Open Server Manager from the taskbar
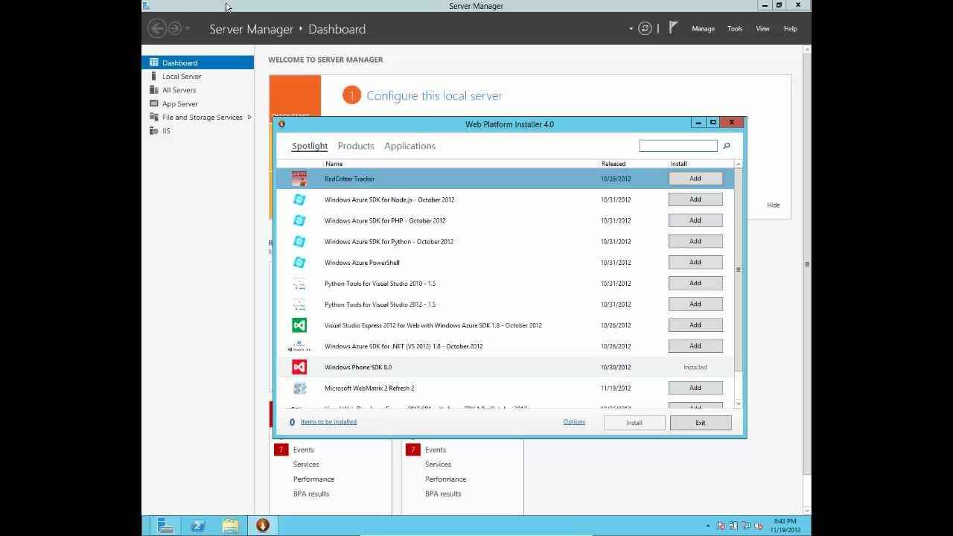953x536 pixels. coord(165,526)
